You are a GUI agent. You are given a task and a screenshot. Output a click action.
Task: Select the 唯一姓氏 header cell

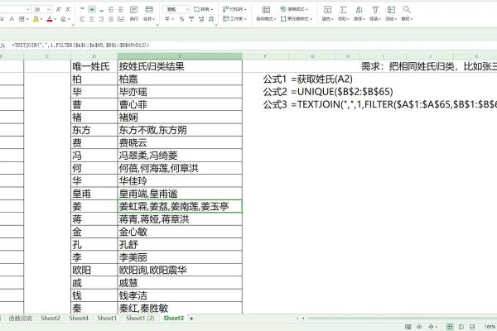pyautogui.click(x=94, y=66)
